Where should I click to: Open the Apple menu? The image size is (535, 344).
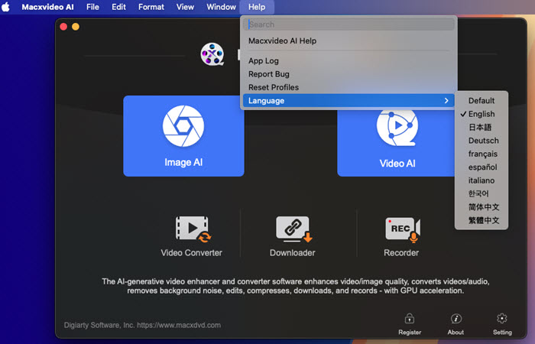6,7
